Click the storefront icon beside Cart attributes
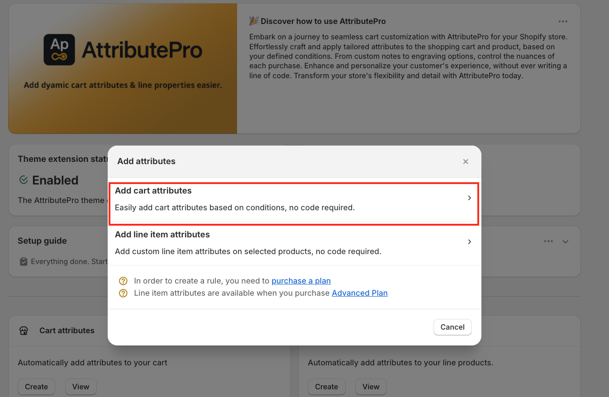Viewport: 609px width, 397px height. pyautogui.click(x=24, y=331)
